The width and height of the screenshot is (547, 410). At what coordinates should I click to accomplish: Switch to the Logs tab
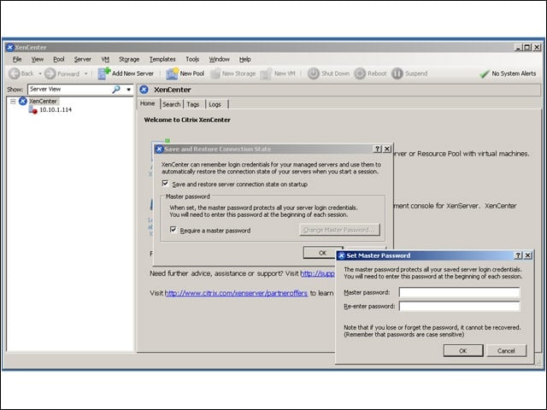[215, 104]
